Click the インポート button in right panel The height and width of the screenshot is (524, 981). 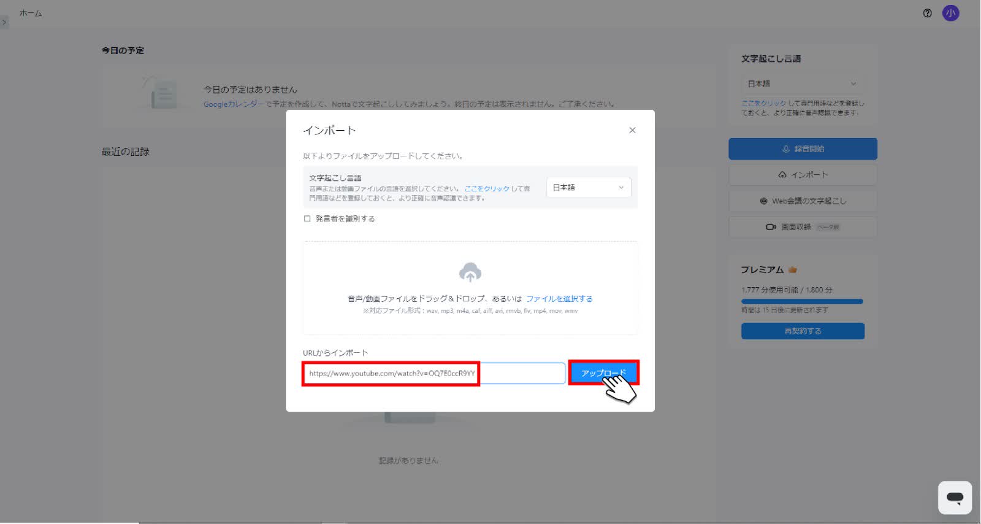[803, 175]
